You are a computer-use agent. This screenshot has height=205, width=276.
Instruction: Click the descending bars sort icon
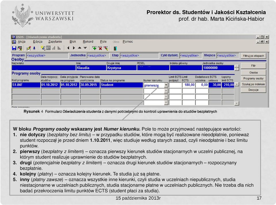[x=59, y=48]
